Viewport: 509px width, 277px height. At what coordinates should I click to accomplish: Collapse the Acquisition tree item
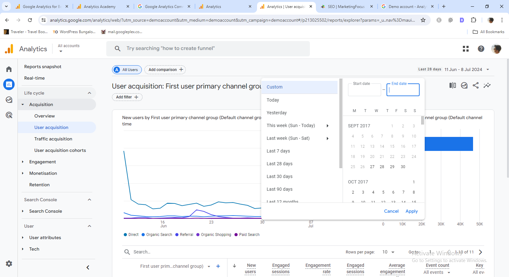[x=23, y=104]
